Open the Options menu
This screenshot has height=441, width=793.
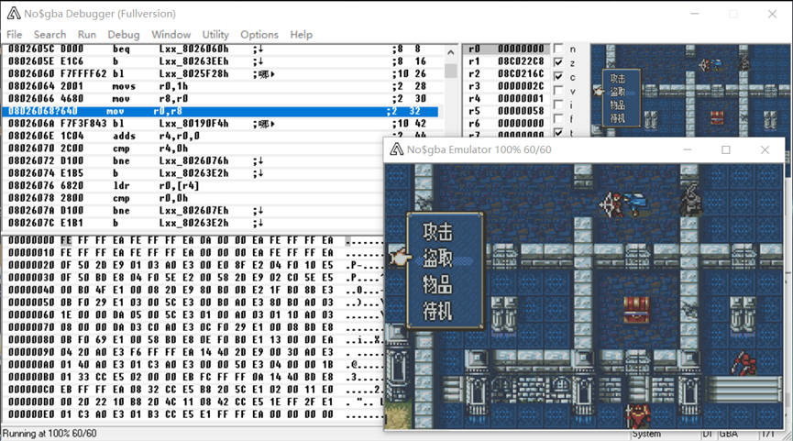click(x=259, y=35)
